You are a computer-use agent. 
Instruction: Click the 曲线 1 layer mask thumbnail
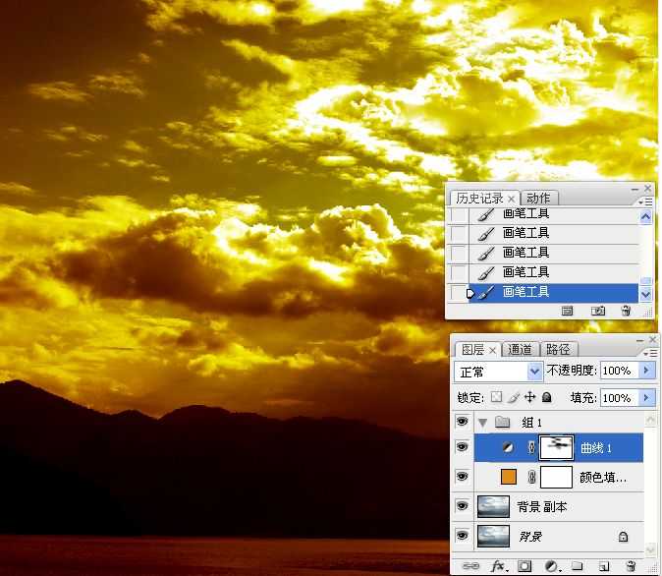(x=557, y=447)
